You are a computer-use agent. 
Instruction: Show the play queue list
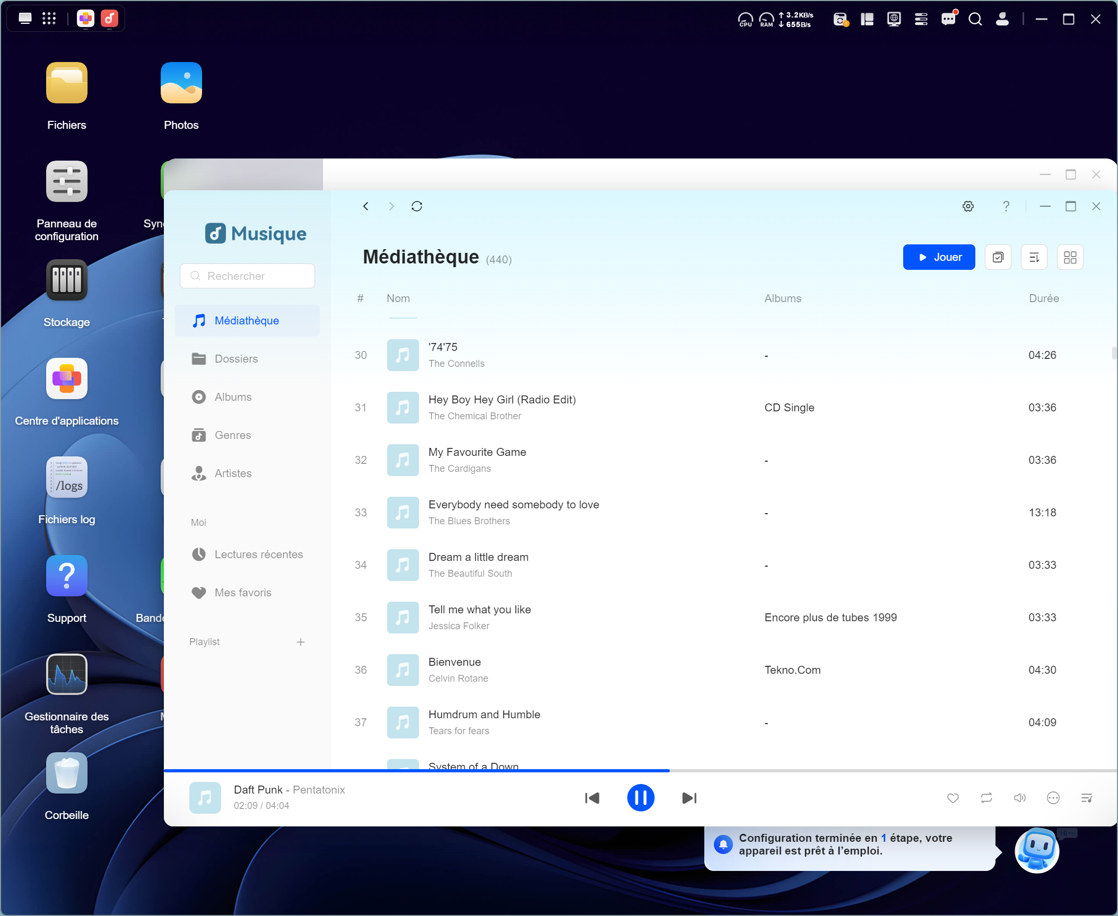(1087, 798)
